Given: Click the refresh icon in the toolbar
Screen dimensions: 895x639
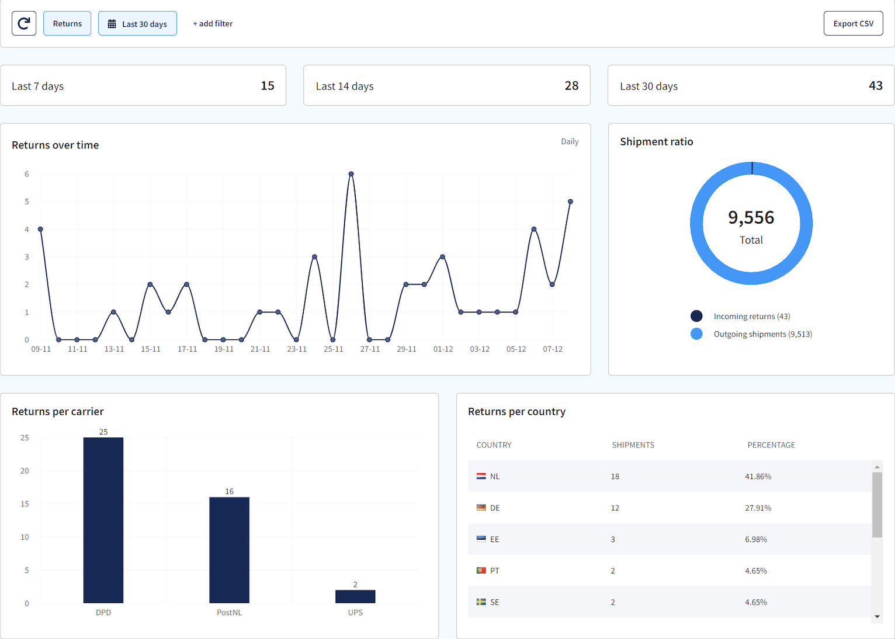Looking at the screenshot, I should point(23,23).
